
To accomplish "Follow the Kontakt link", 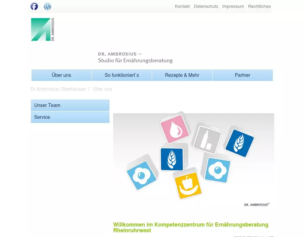I will tap(182, 6).
